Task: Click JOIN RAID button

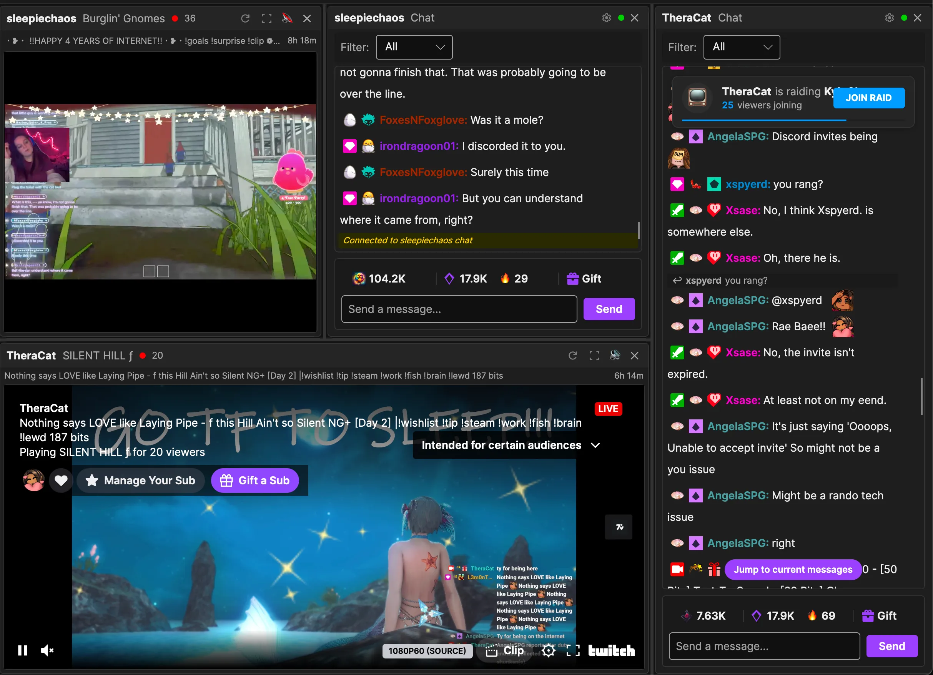Action: [868, 98]
